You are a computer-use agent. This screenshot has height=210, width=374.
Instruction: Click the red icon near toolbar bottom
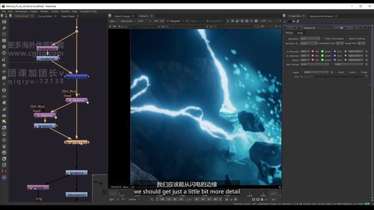click(x=4, y=171)
